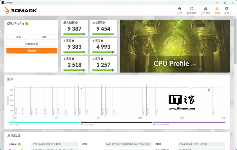
Task: Click the 16 线程 score bar
Action: [103, 34]
